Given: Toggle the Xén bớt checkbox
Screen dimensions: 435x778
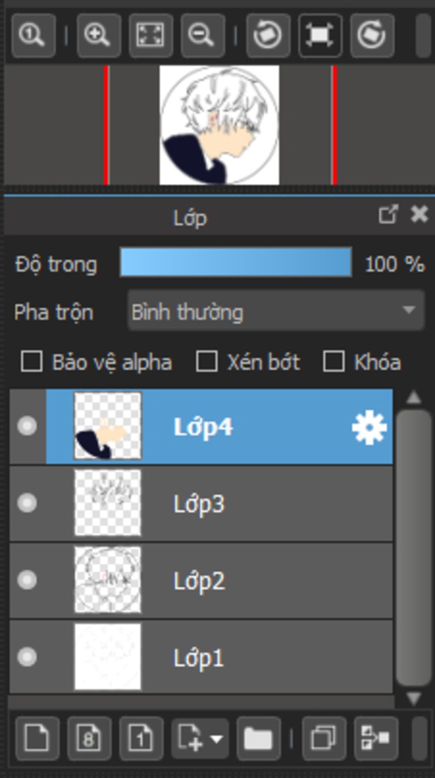Looking at the screenshot, I should pos(206,362).
